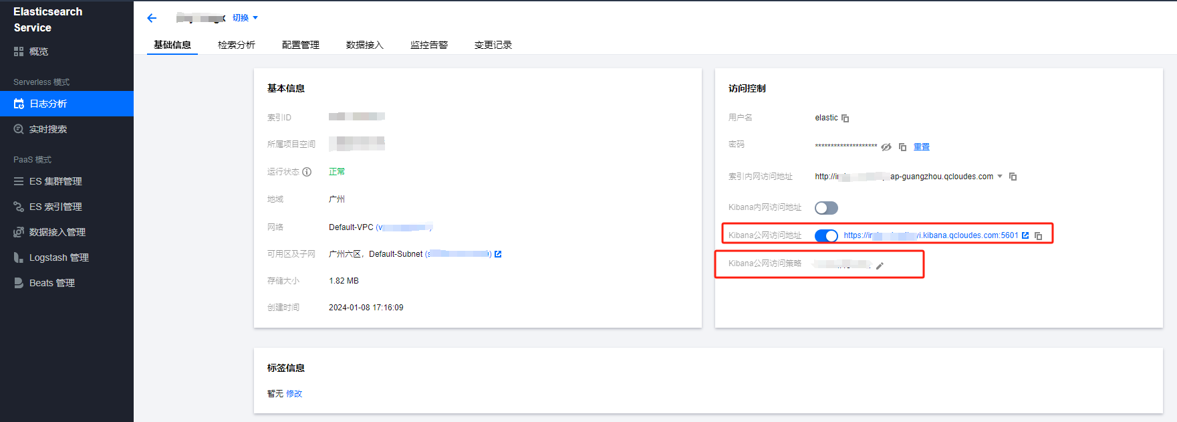Expand the intranet address dropdown arrow
The height and width of the screenshot is (422, 1177).
1000,177
